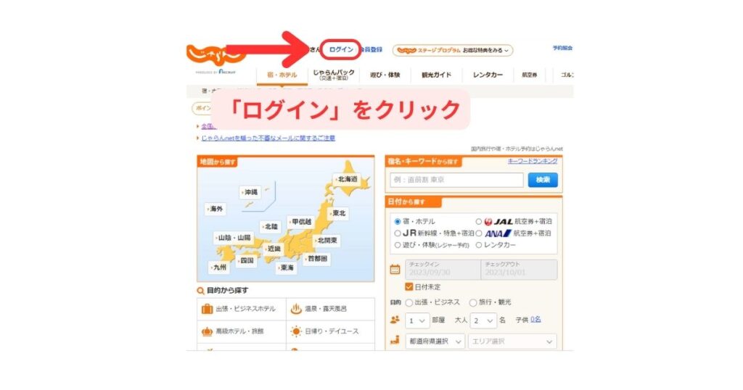The width and height of the screenshot is (743, 390).
Task: Select the ANA 航空券+宿泊 radio option
Action: click(x=479, y=233)
